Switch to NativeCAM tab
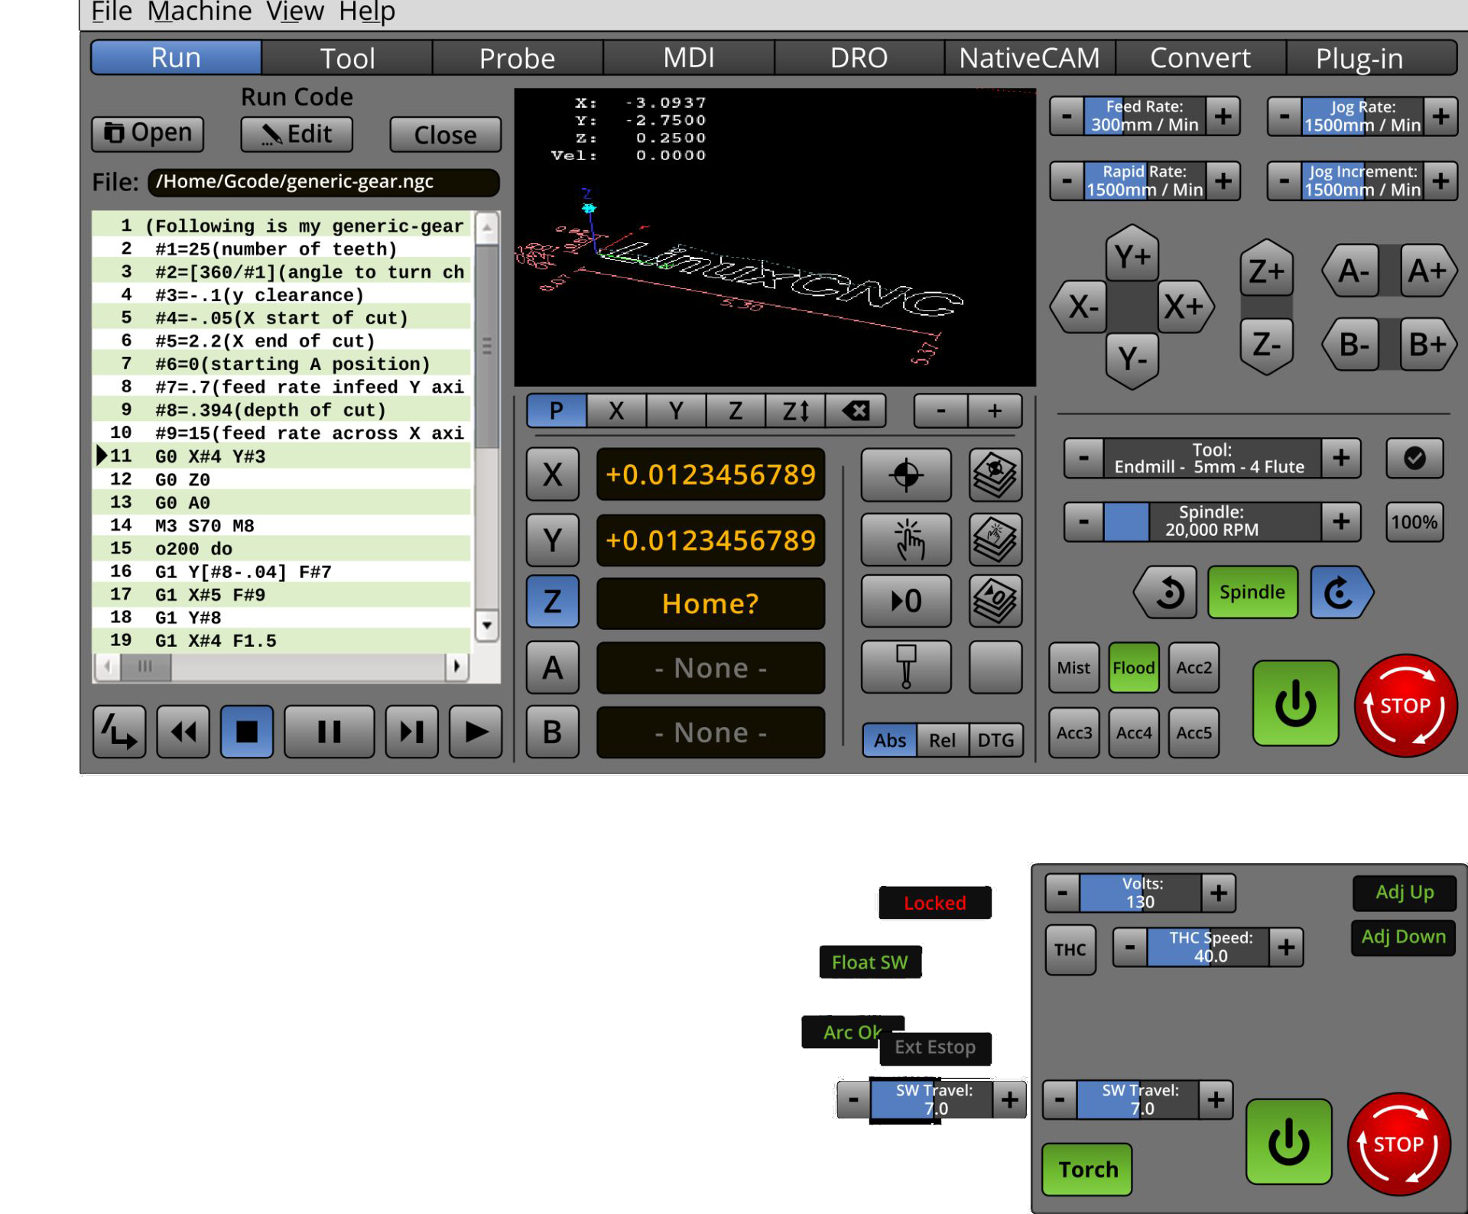The width and height of the screenshot is (1468, 1214). 1029,58
